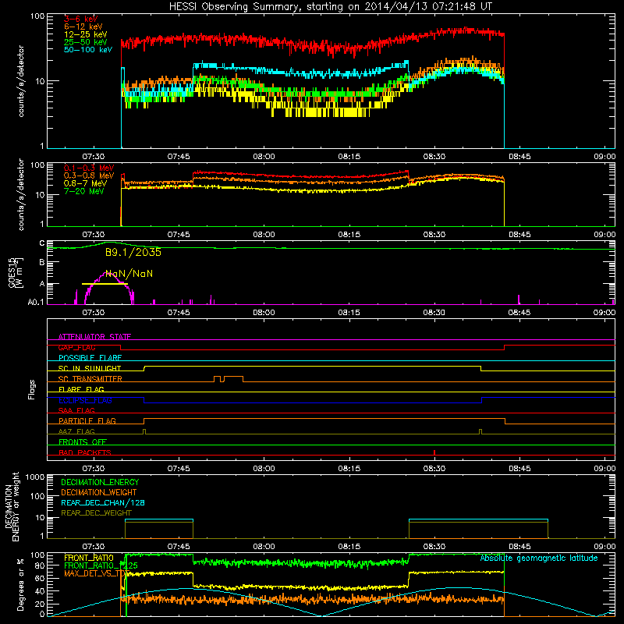
Task: Click the 'A0.1' tick label on GOES axis
Action: 36,303
